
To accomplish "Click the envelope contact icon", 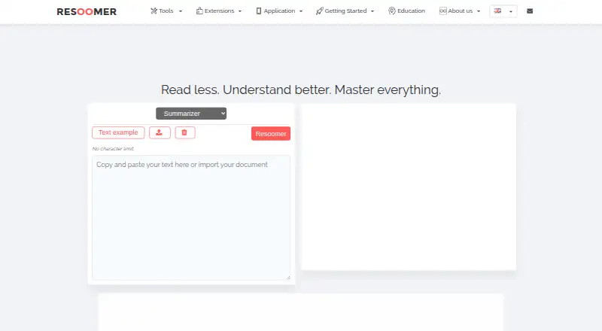I will pos(530,11).
